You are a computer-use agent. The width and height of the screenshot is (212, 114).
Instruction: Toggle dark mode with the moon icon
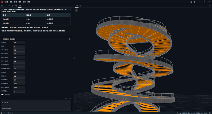click(x=194, y=2)
